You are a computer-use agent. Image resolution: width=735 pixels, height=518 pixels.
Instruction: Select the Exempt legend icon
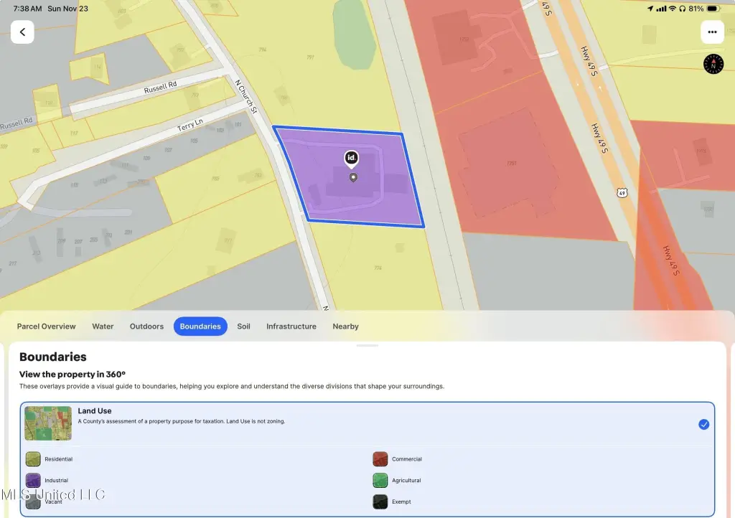[380, 502]
